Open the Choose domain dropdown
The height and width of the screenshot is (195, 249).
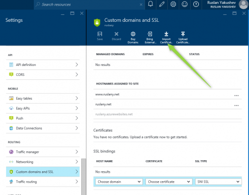pyautogui.click(x=119, y=182)
